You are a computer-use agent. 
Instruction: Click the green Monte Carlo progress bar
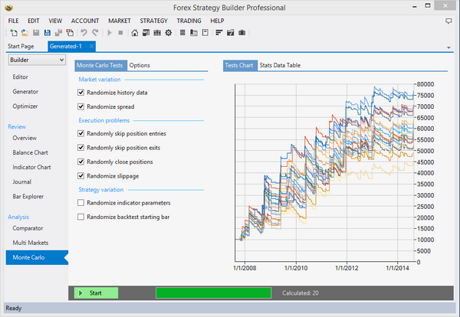(214, 293)
